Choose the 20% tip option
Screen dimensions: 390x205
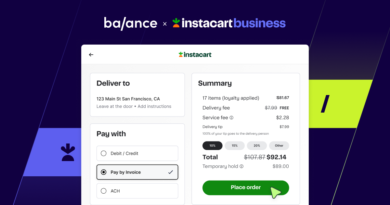tap(257, 145)
